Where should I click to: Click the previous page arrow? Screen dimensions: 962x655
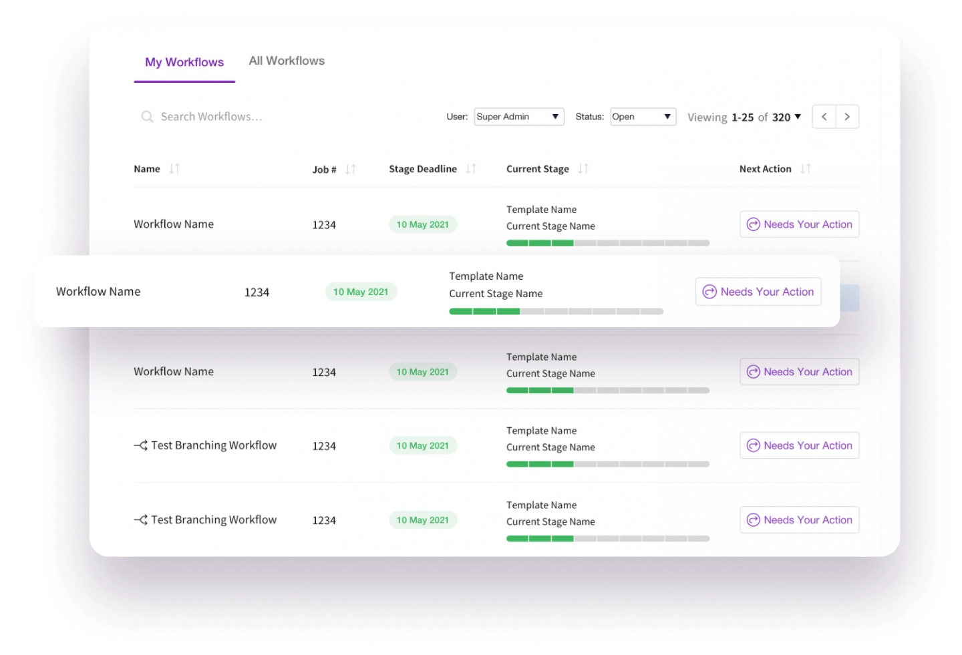[823, 116]
